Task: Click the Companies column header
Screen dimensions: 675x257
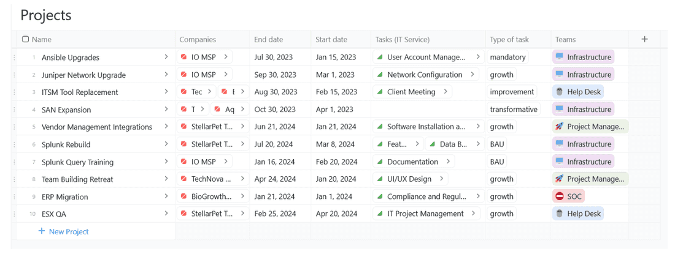Action: (198, 39)
